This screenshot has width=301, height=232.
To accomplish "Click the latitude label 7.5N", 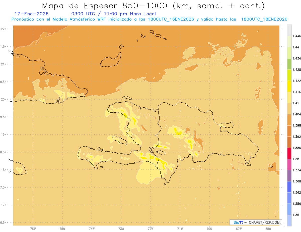I will coord(4,187).
